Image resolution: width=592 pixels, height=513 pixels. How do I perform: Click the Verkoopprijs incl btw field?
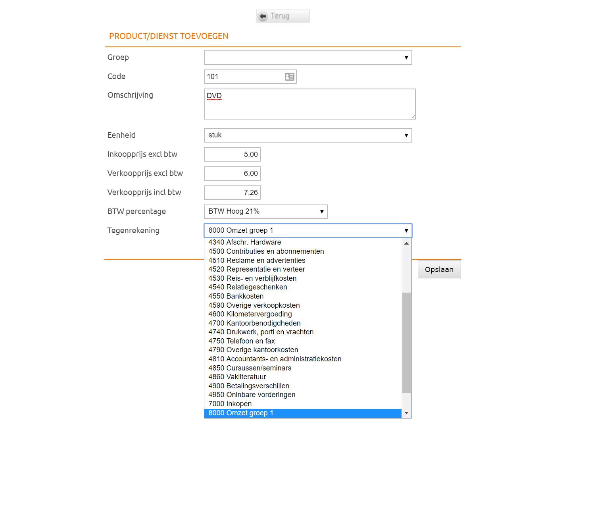coord(233,193)
